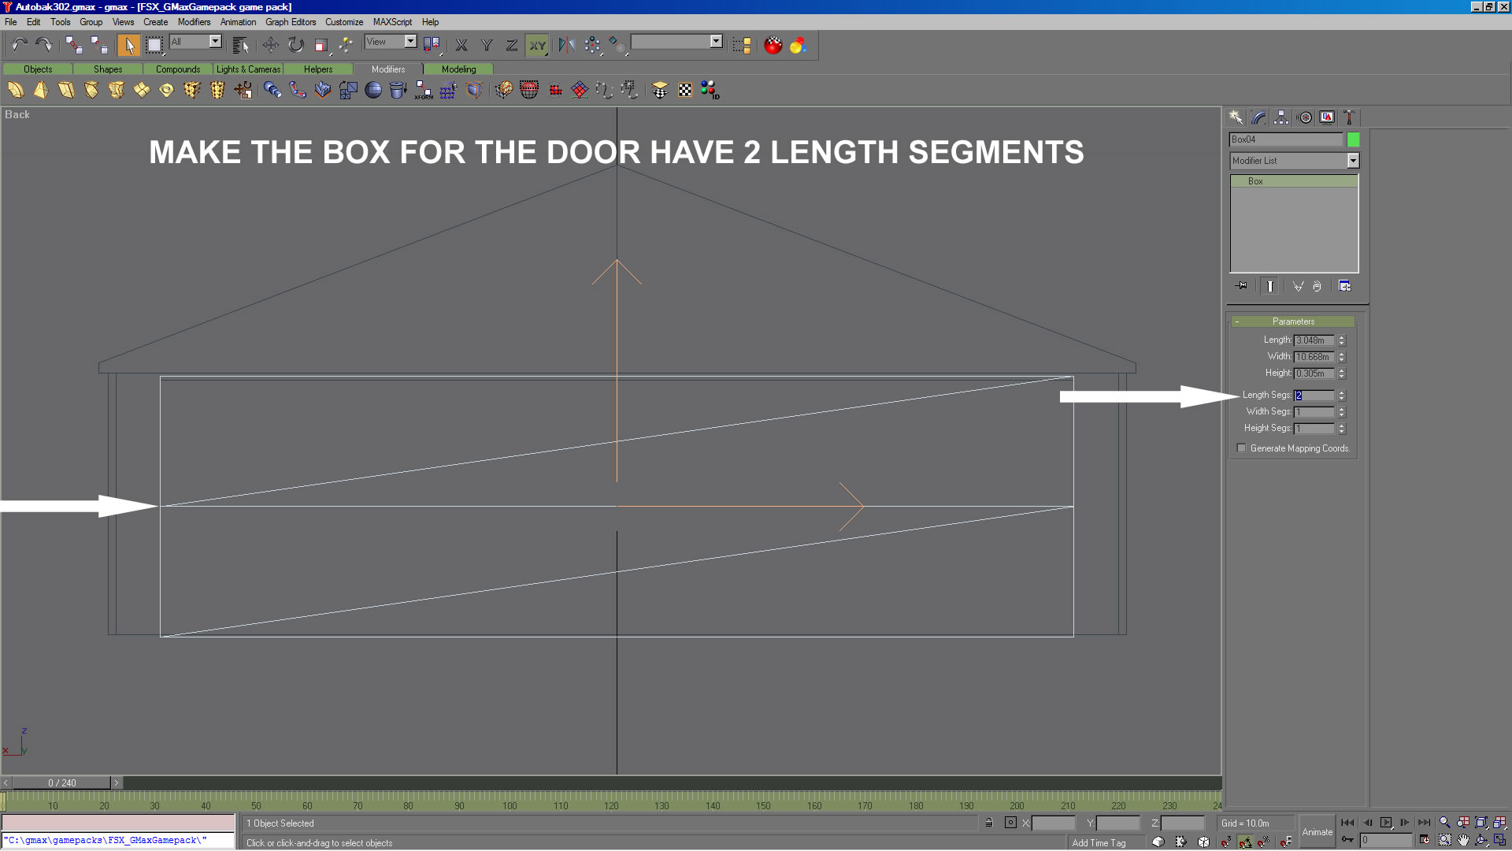Click the Pan hand viewport tool
Screen dimensions: 1512x851
coord(1463,841)
